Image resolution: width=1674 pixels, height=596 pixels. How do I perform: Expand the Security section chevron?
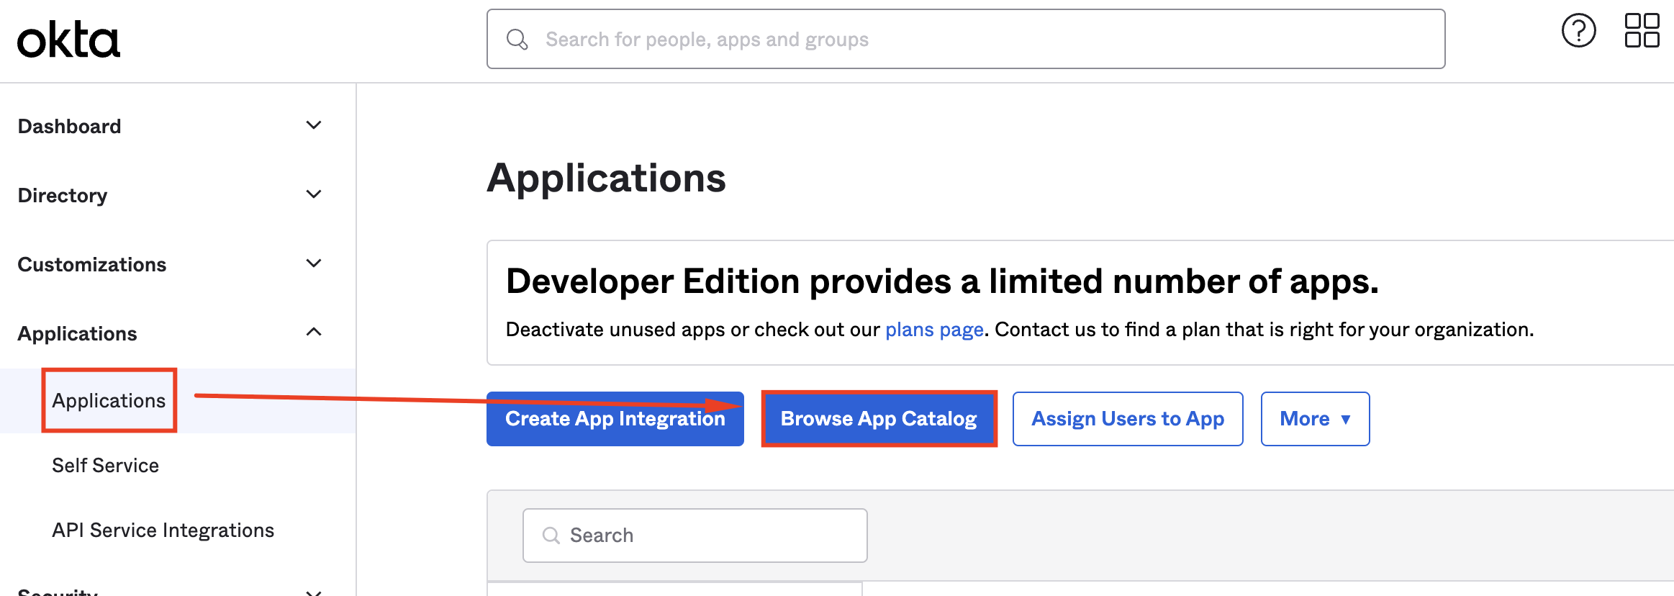[x=314, y=592]
